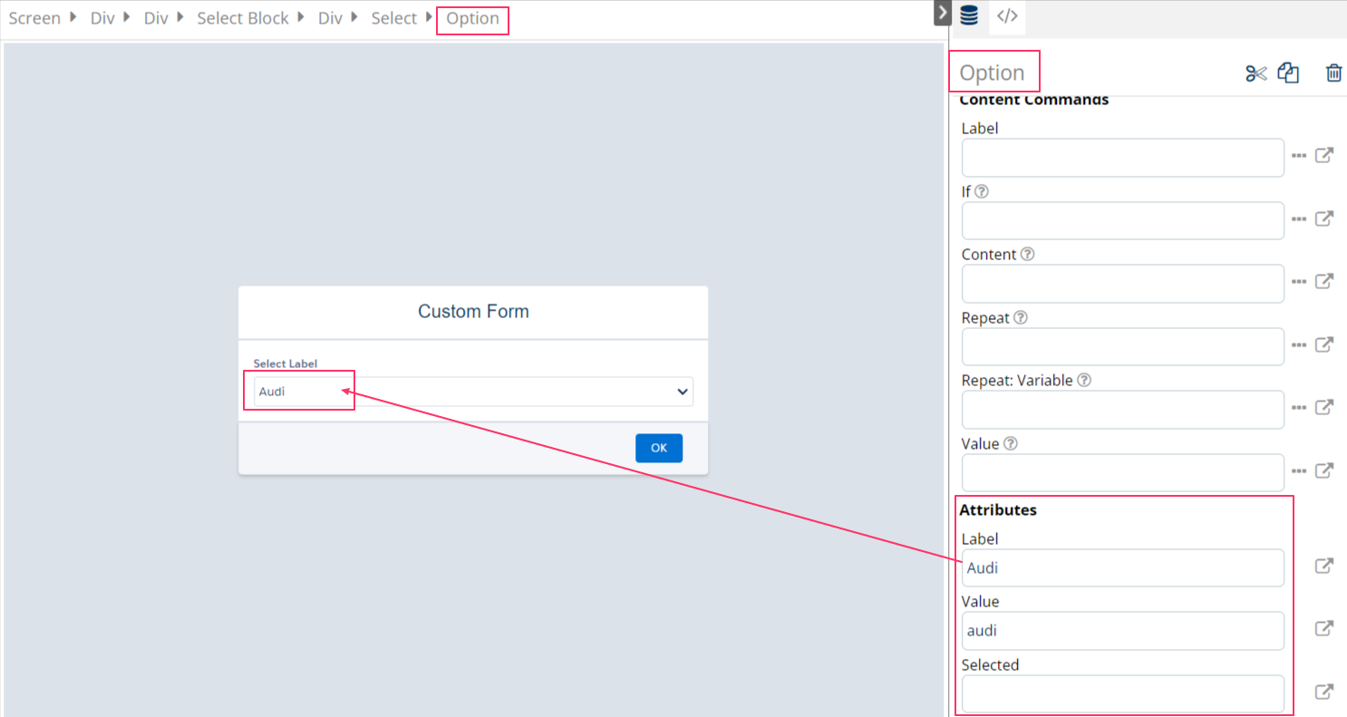Open the database tab icon

pos(969,16)
